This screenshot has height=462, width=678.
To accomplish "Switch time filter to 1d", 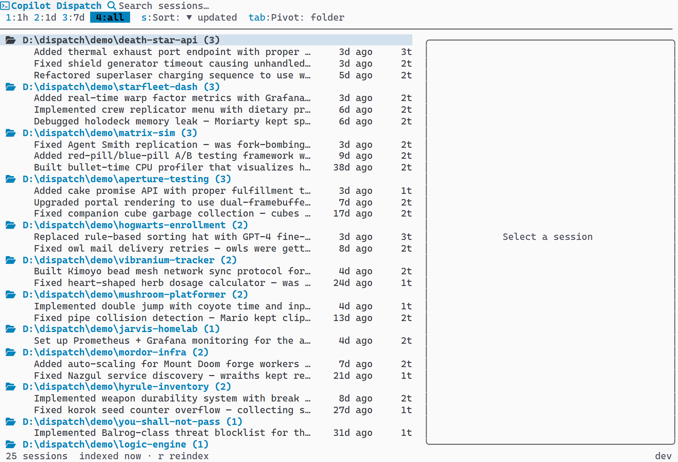I will [45, 18].
